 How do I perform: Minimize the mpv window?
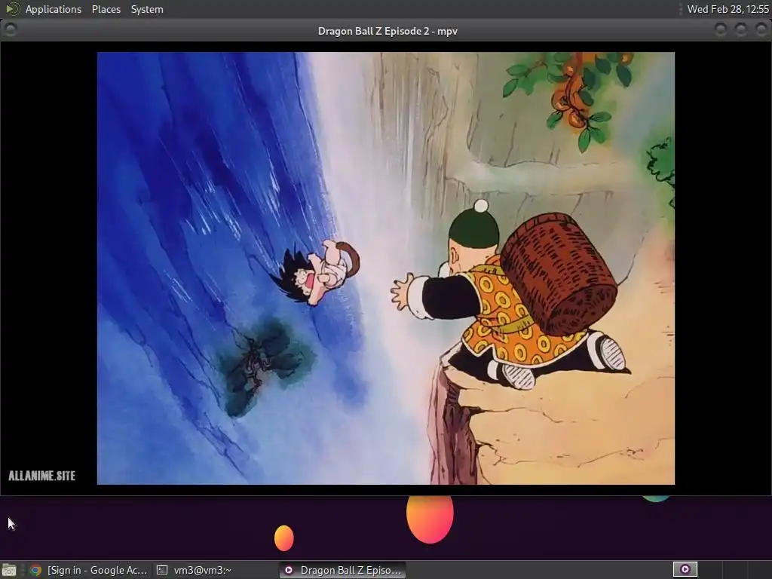click(720, 30)
